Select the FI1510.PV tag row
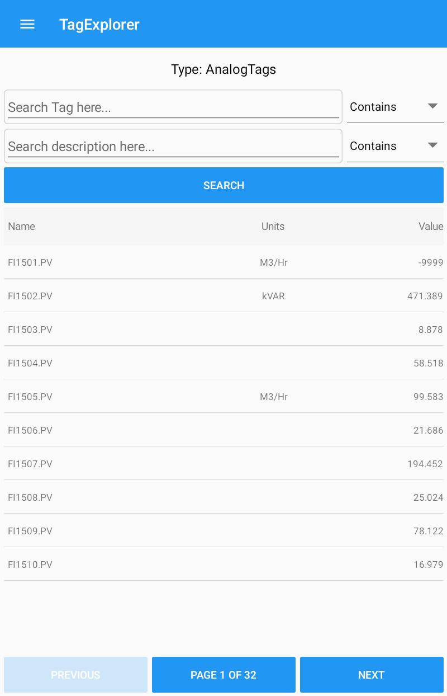Image resolution: width=447 pixels, height=696 pixels. click(223, 564)
